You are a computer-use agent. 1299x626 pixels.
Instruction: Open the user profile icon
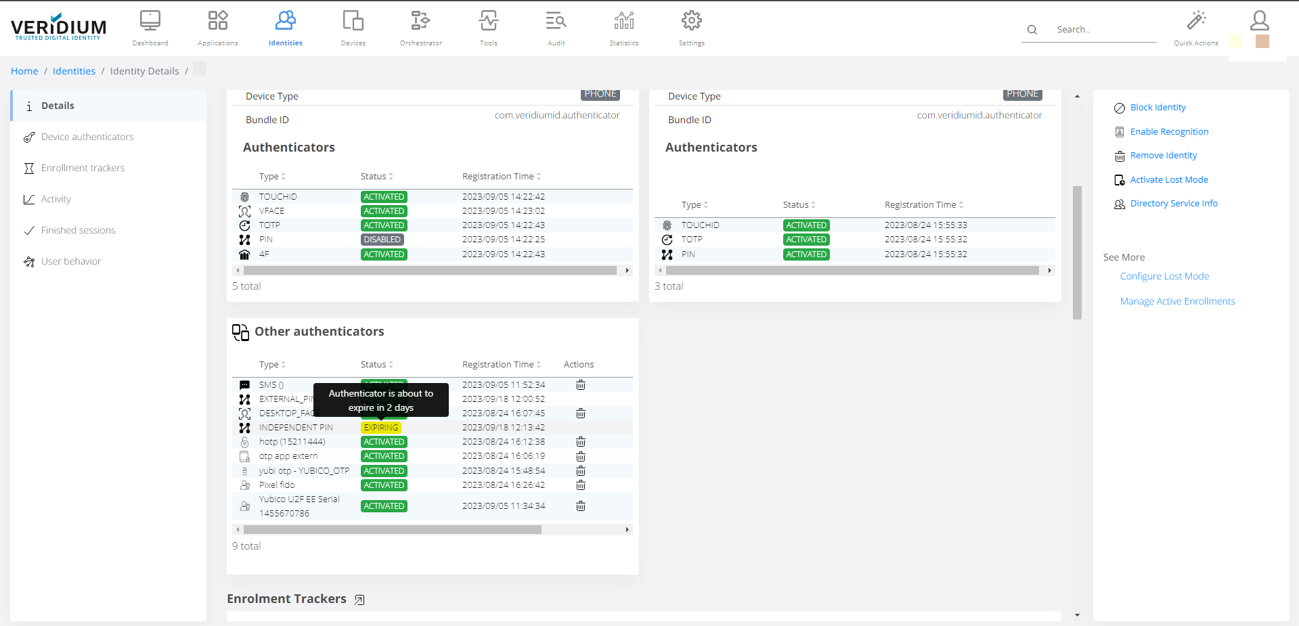(x=1259, y=20)
